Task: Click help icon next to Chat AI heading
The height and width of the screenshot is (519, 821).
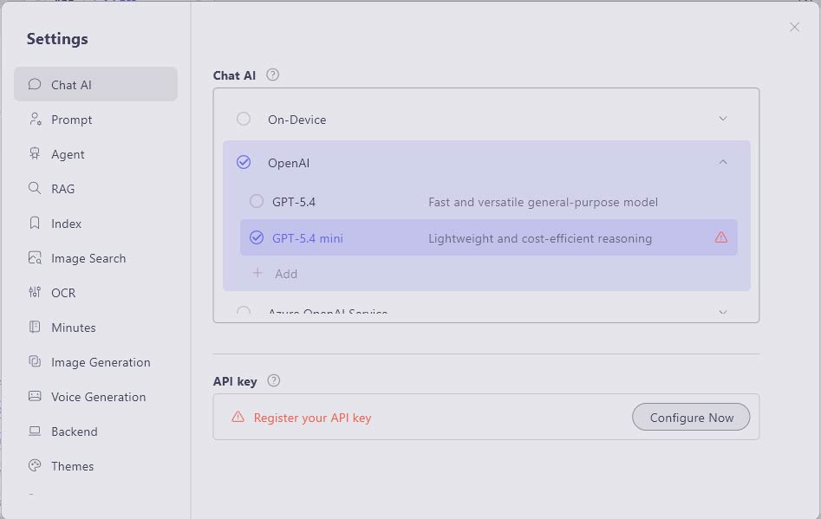Action: pyautogui.click(x=272, y=75)
